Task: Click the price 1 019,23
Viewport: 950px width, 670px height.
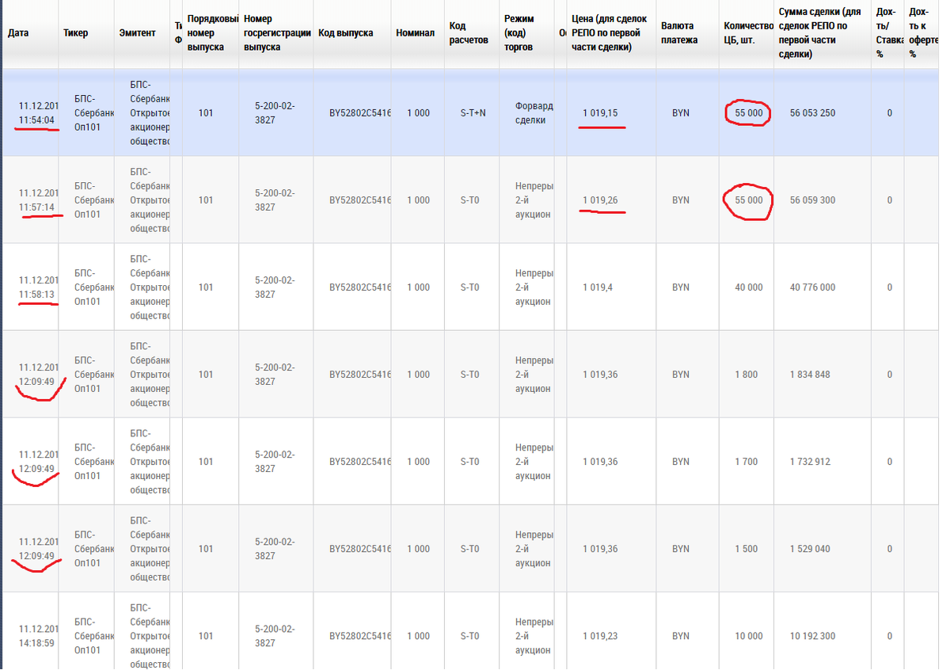Action: coord(600,636)
